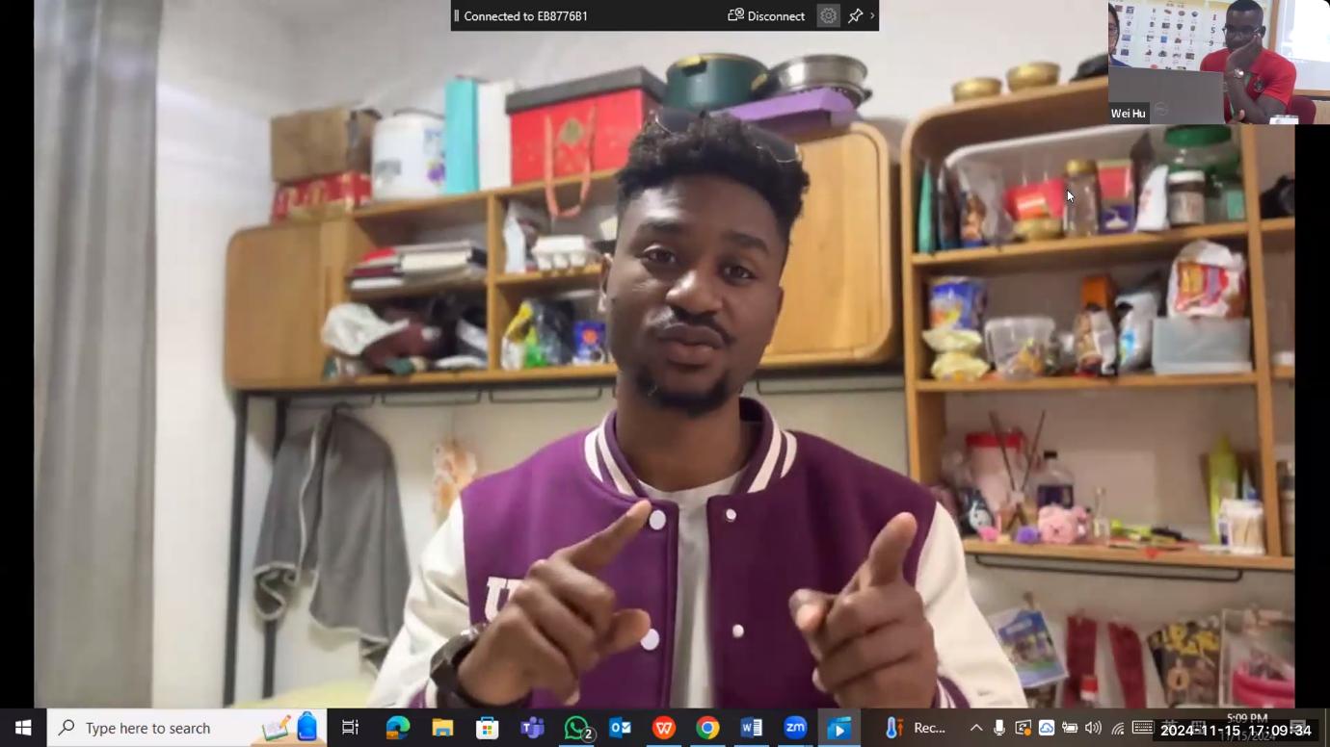Open the red WPS Office taskbar icon
Image resolution: width=1330 pixels, height=747 pixels.
[664, 728]
